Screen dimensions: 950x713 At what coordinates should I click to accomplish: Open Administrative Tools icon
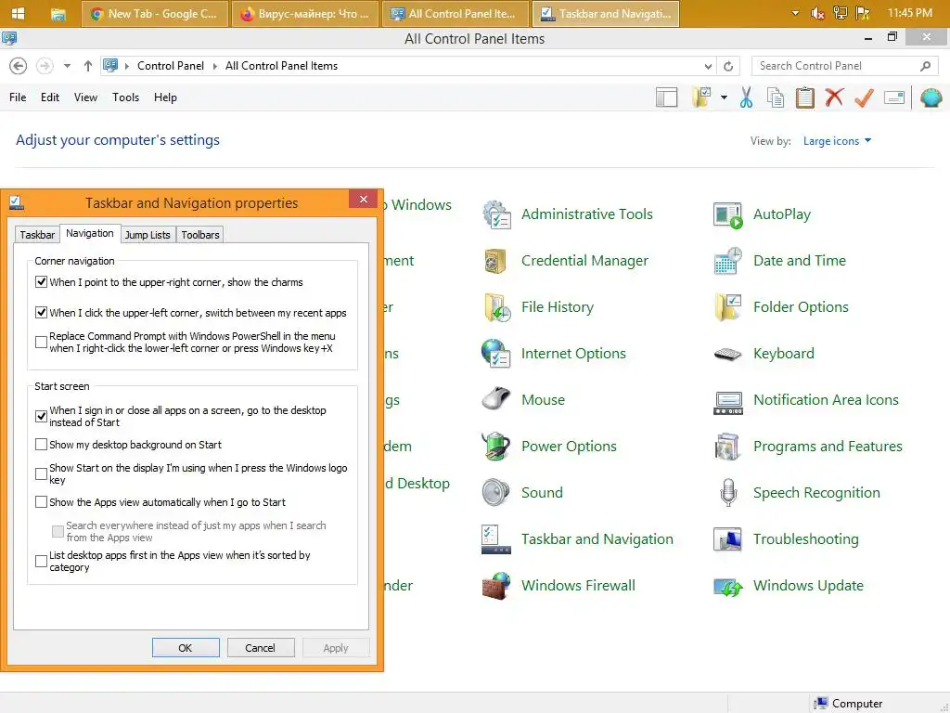click(x=497, y=214)
